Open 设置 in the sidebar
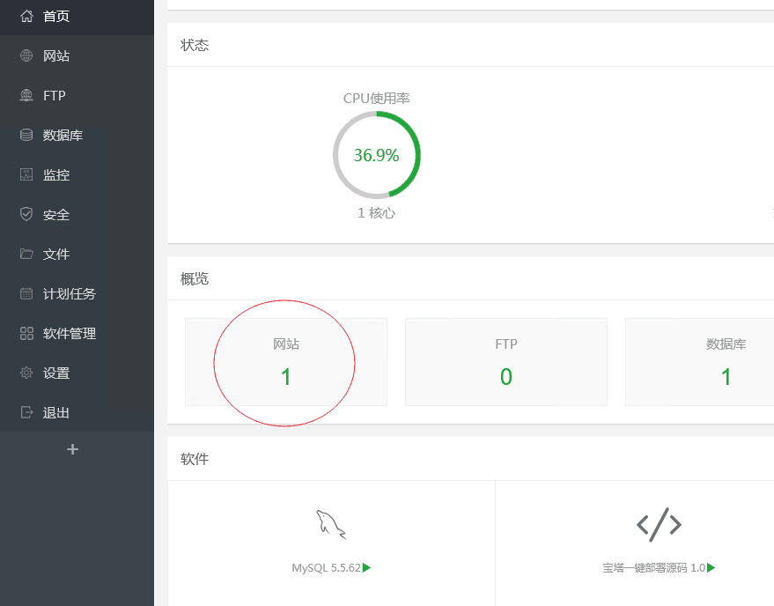This screenshot has width=774, height=606. pos(77,373)
